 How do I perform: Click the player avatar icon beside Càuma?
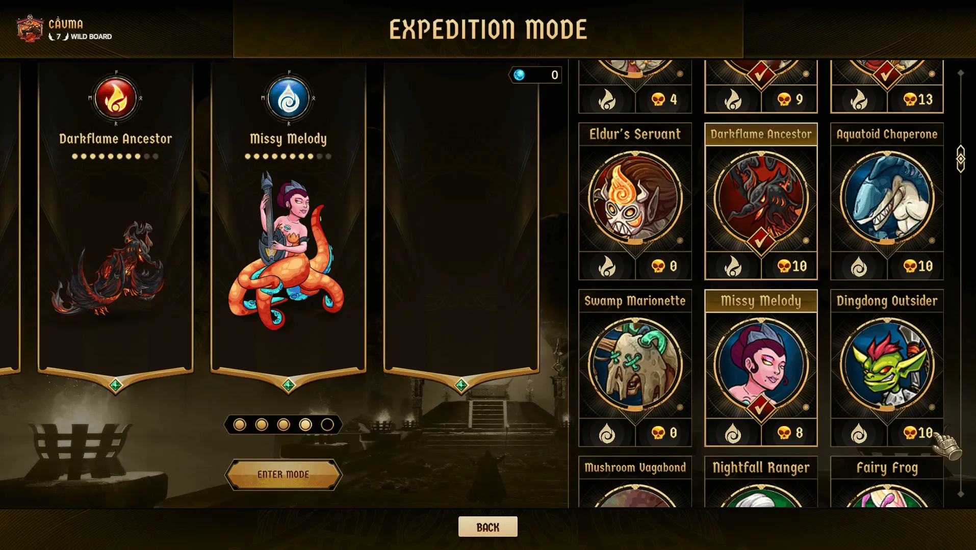pos(30,29)
